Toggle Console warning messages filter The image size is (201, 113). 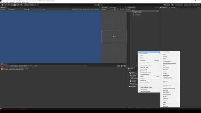[122, 66]
